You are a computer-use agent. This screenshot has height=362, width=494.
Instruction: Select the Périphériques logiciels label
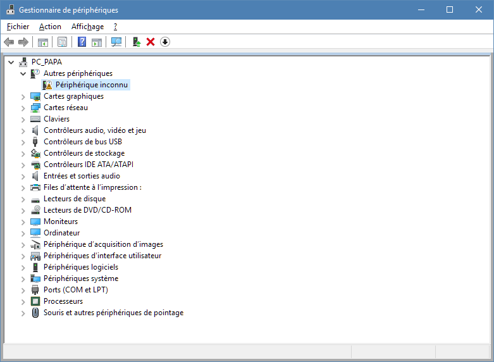click(81, 267)
